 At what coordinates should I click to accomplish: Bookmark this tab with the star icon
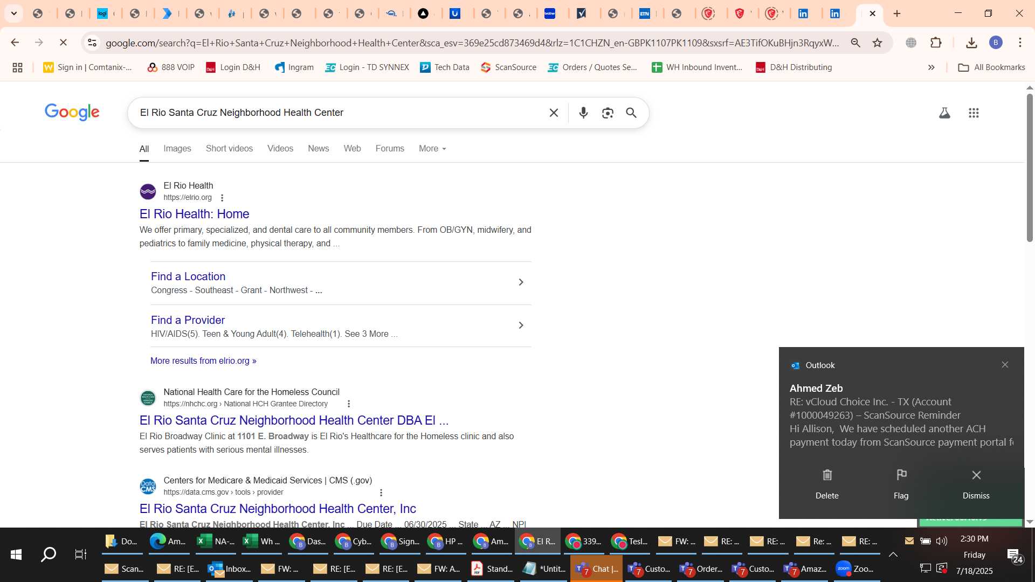(x=878, y=43)
